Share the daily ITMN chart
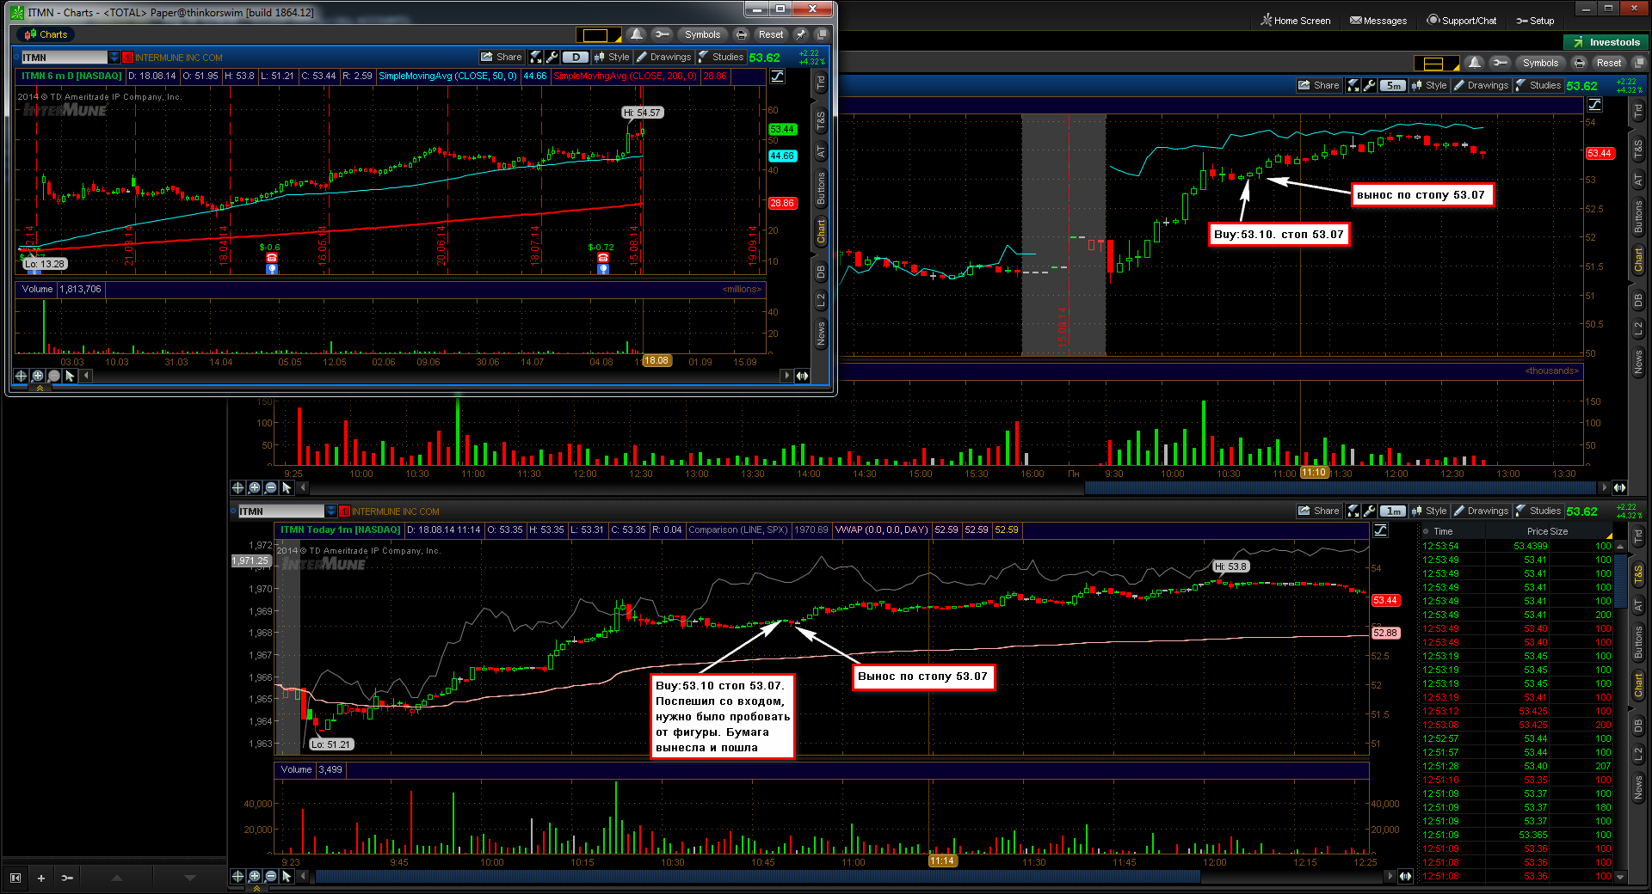1652x894 pixels. (502, 57)
